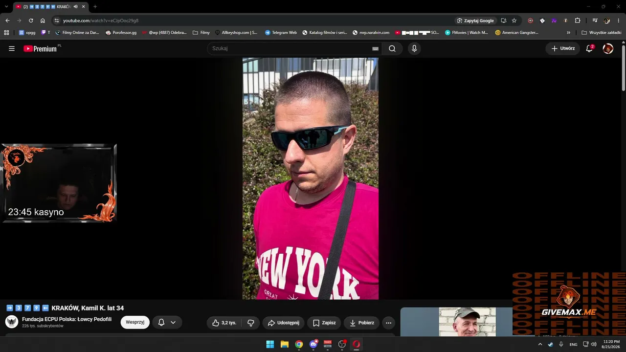Download video with Pobierz button
This screenshot has height=352, width=626.
362,323
